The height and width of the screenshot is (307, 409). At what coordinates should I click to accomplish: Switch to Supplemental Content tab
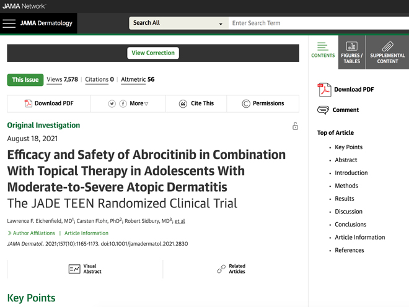(x=387, y=52)
